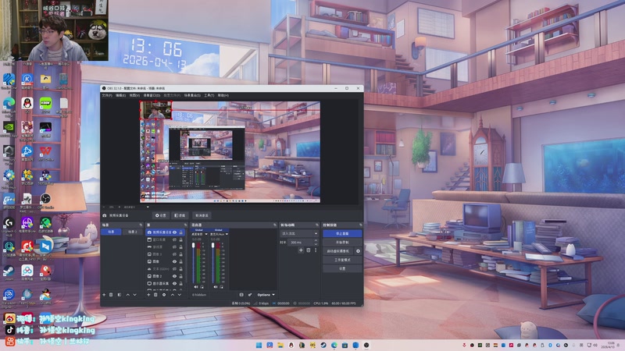Viewport: 625px width, 351px height.
Task: Click the 启动虚拟摄像机 button
Action: click(x=338, y=251)
